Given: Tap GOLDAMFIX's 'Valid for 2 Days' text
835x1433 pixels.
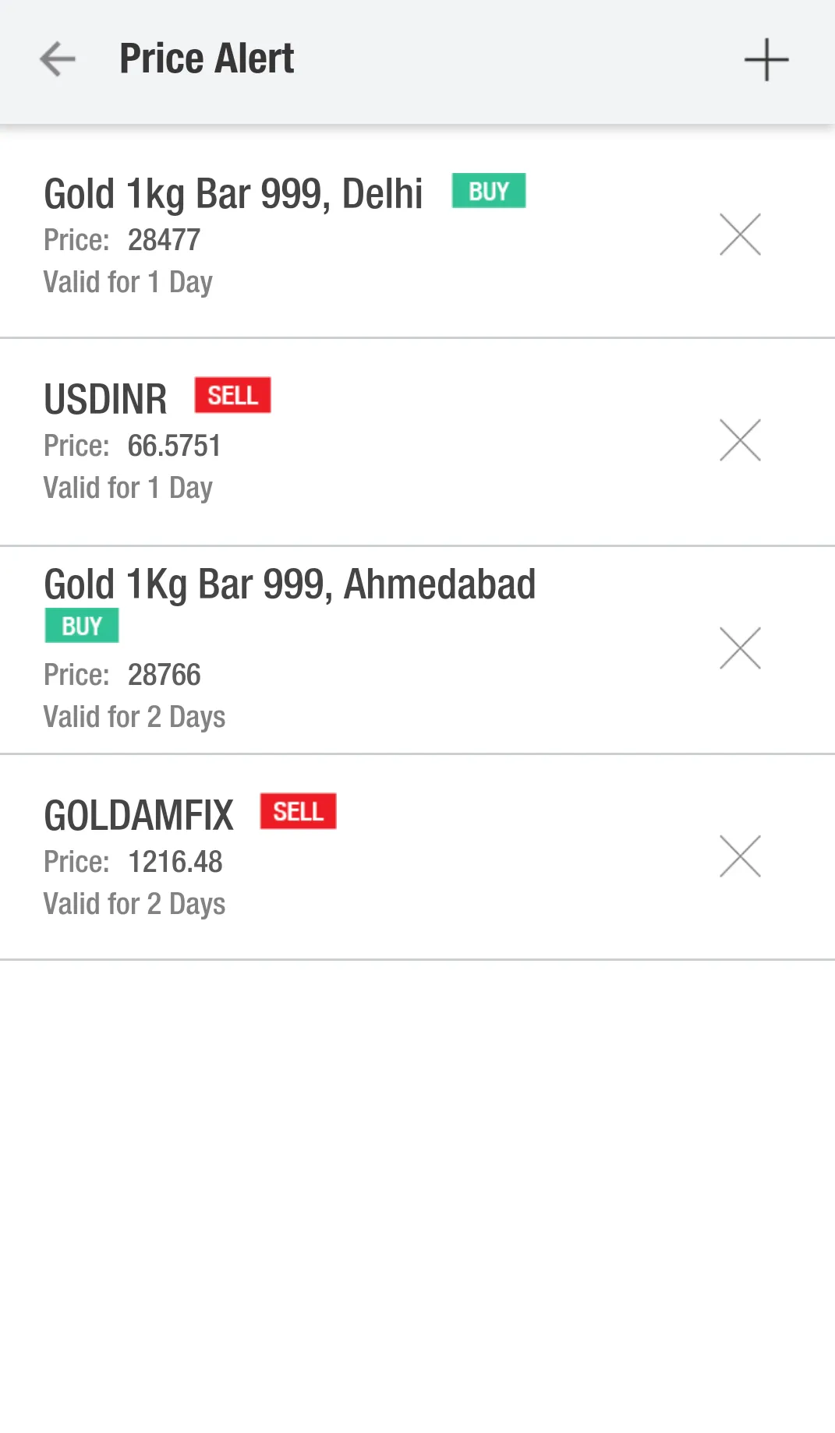Looking at the screenshot, I should click(134, 904).
